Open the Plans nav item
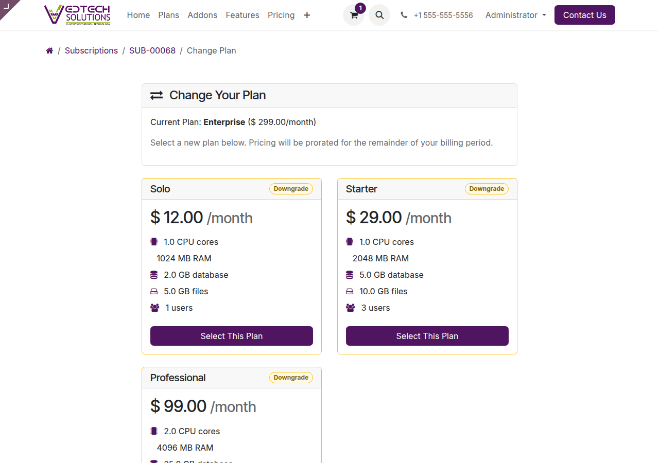 coord(168,15)
